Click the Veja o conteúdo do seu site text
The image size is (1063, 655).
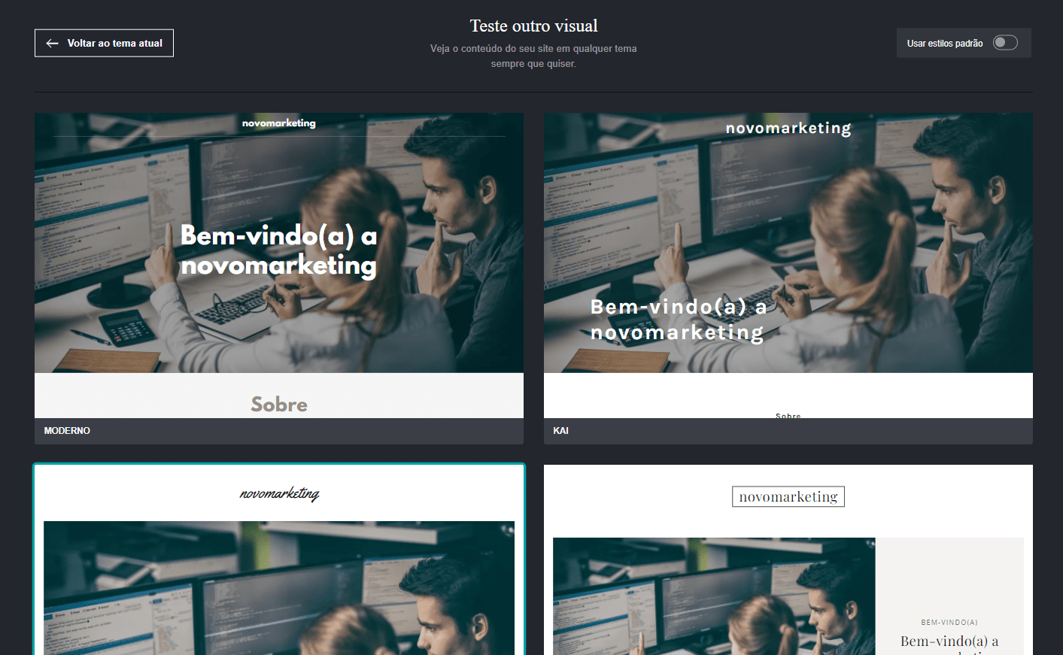[x=533, y=56]
